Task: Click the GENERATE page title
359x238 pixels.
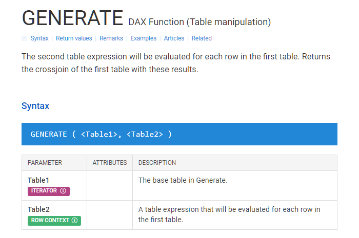Action: pos(73,18)
